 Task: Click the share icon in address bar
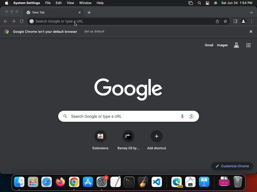[217, 21]
